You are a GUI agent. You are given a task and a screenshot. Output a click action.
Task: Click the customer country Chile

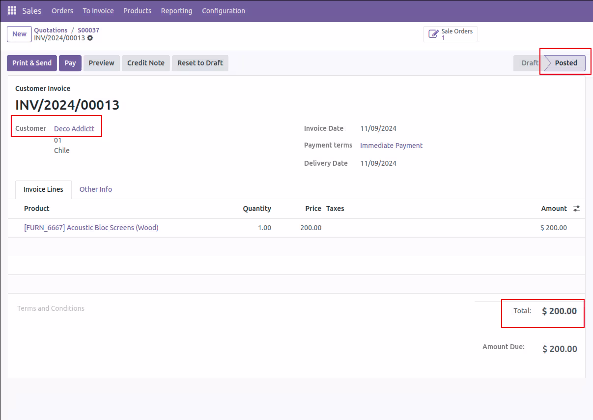pos(62,150)
